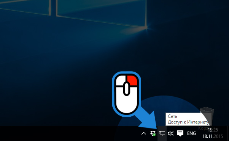The width and height of the screenshot is (229, 141).
Task: Click the 19:25 clock time
Action: pos(213,130)
